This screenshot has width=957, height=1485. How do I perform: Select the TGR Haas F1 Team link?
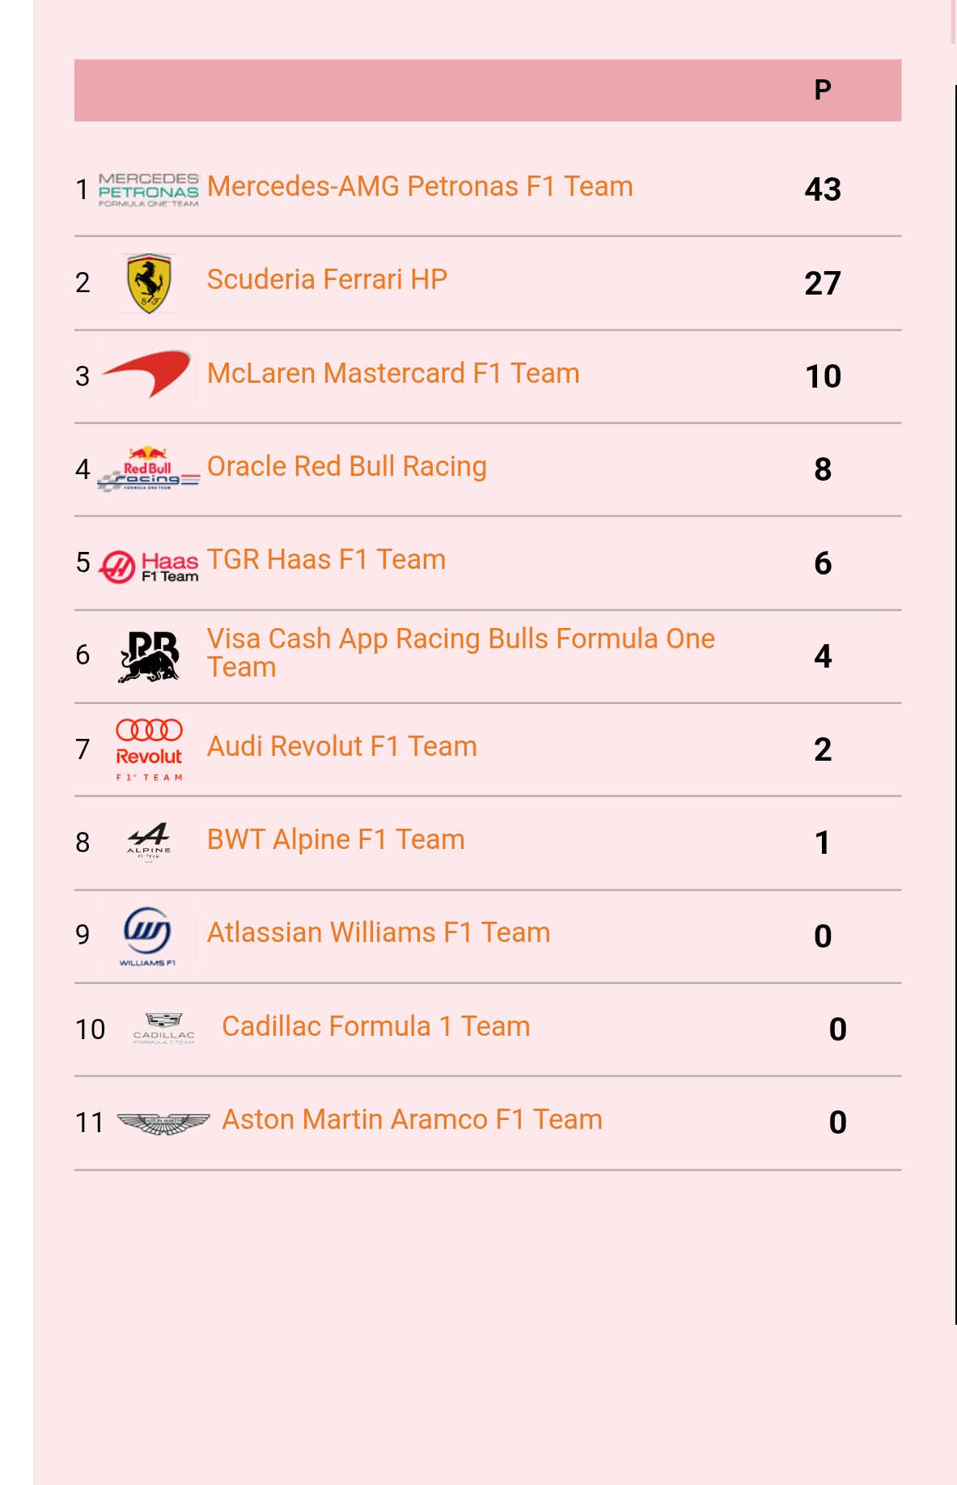point(326,560)
